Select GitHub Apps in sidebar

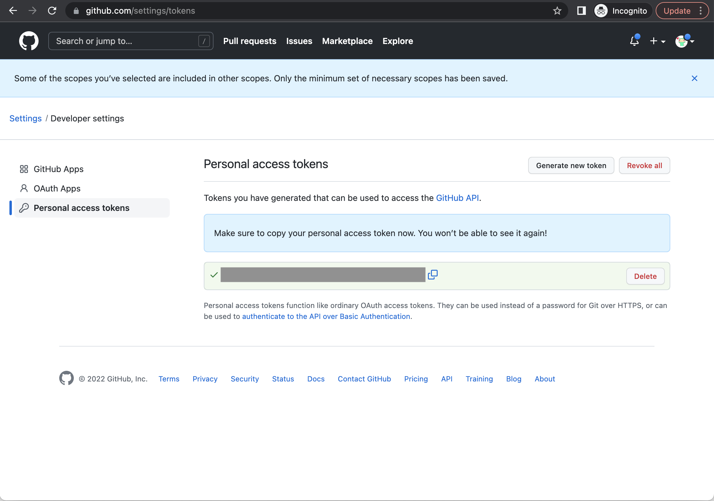pyautogui.click(x=92, y=169)
